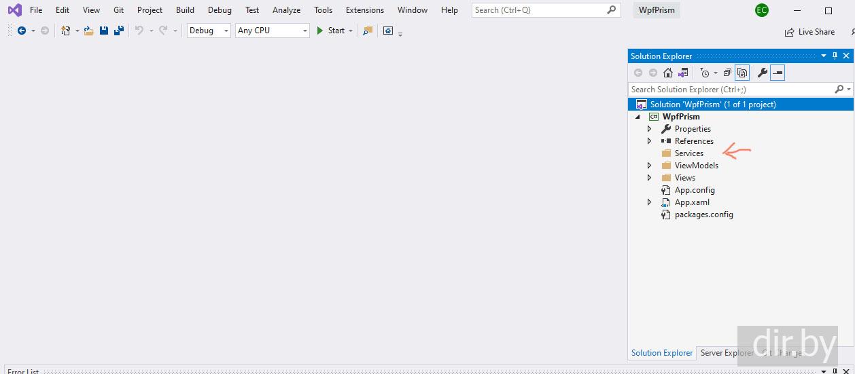Click the Live Share button
Viewport: 855px width, 374px height.
coord(810,32)
